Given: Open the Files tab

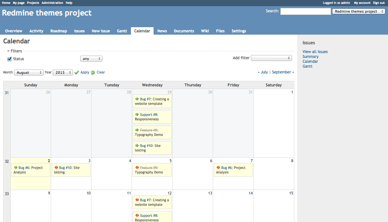Looking at the screenshot, I should click(220, 31).
